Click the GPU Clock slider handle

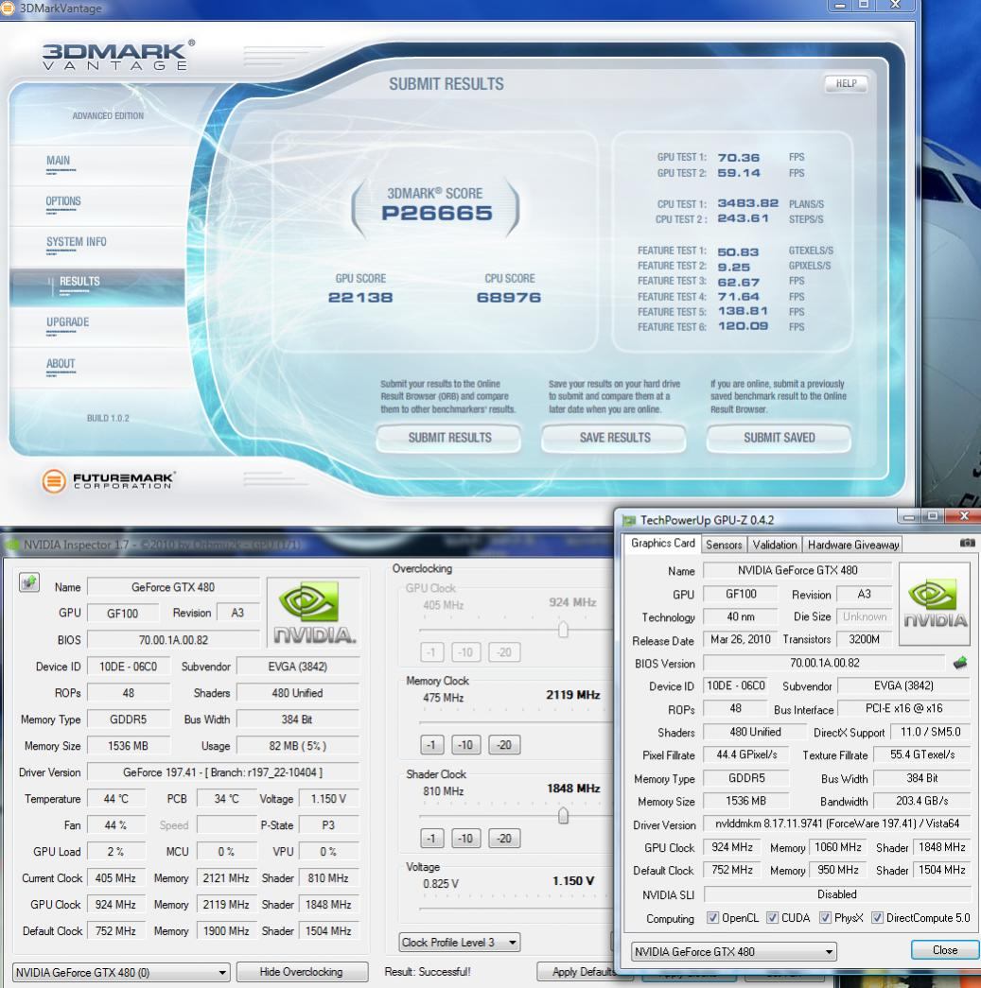pos(563,629)
